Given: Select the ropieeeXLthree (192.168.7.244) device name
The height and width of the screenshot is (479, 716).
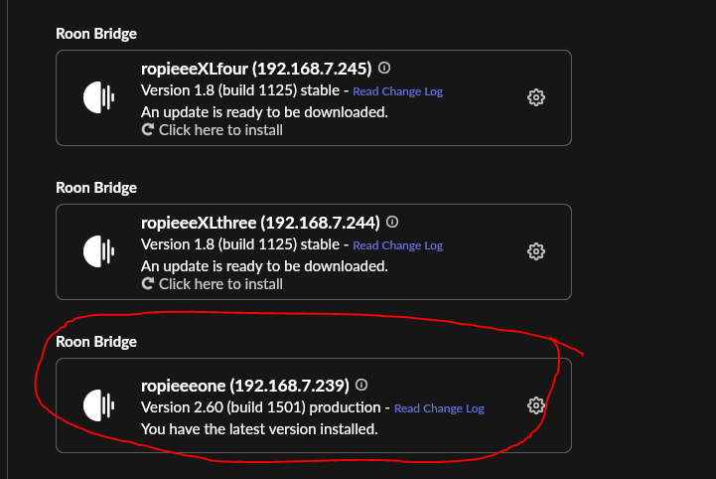Looking at the screenshot, I should 261,223.
